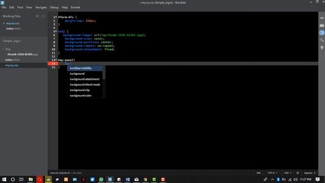Show hidden system tray icons

(x=272, y=179)
